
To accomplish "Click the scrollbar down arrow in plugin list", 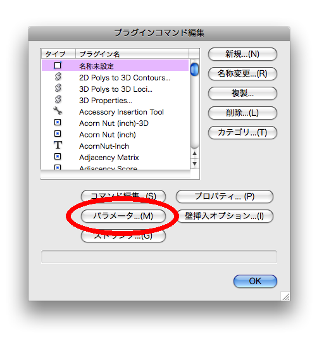I will pyautogui.click(x=195, y=163).
